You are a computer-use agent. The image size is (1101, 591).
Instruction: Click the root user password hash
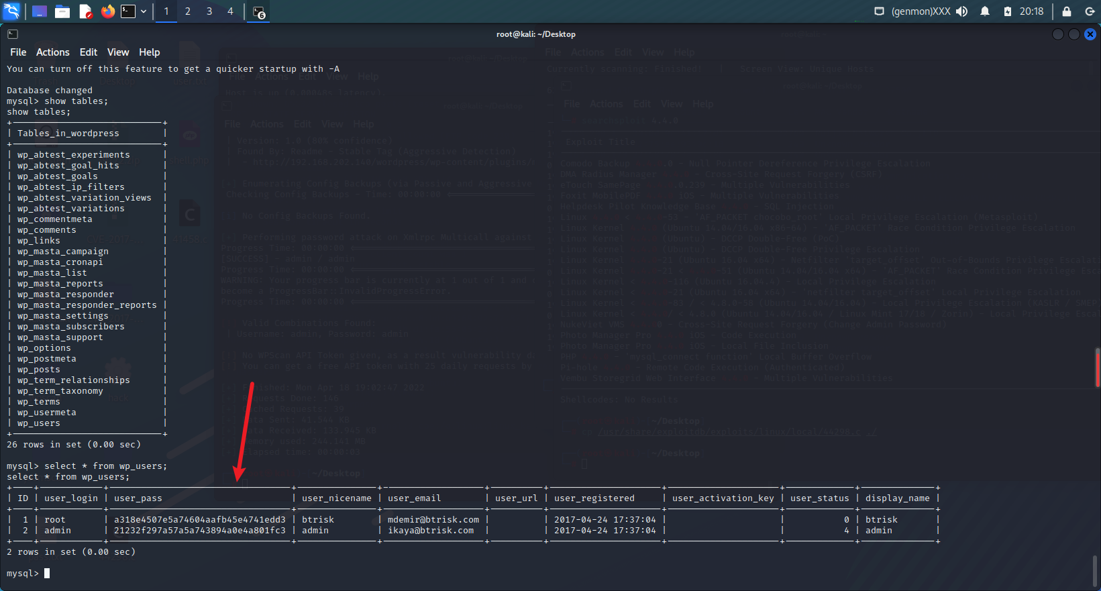coord(200,520)
